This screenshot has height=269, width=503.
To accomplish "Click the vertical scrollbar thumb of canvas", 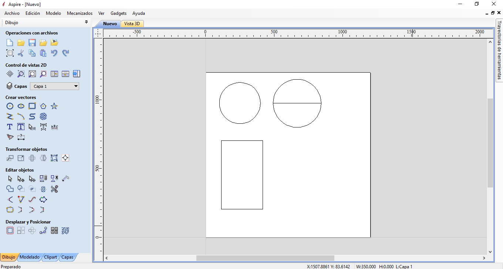I will pos(490,143).
